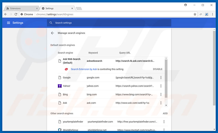Click the askwebsearch keyword

(94, 61)
